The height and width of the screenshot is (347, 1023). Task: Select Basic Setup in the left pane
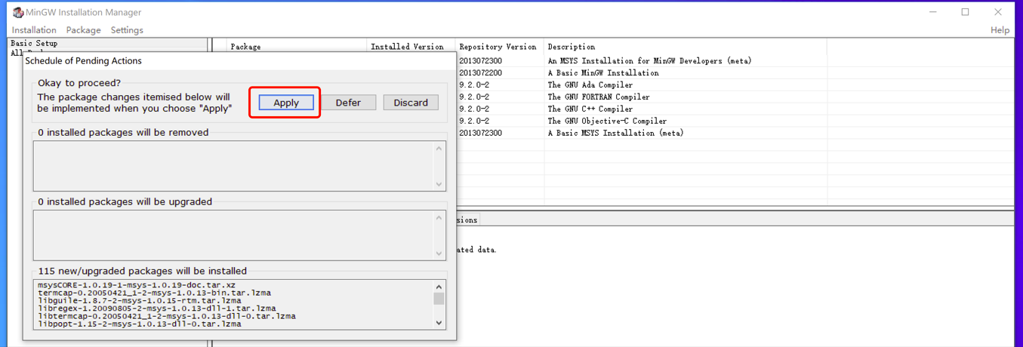tap(34, 44)
